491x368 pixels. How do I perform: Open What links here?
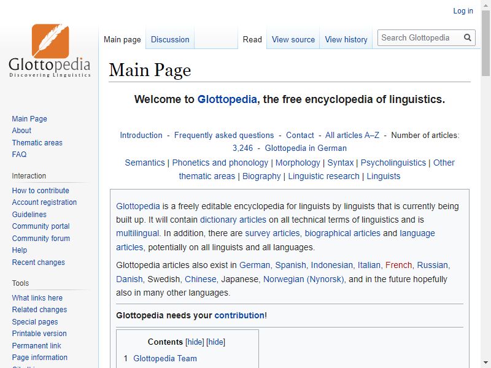[x=37, y=298]
